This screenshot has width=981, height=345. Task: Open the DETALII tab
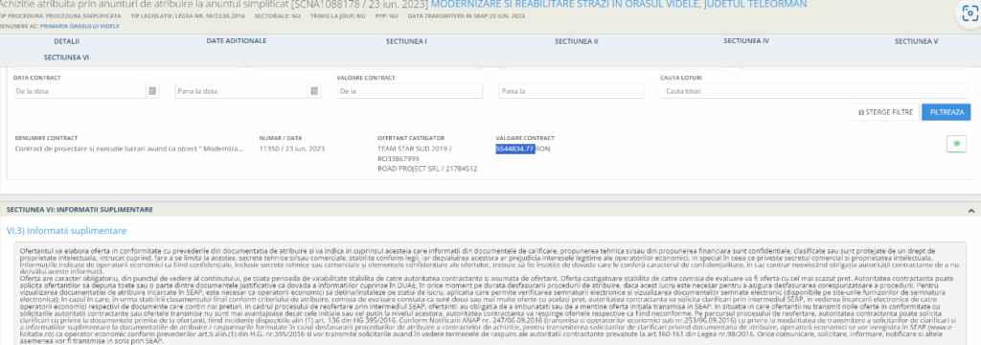[x=66, y=41]
